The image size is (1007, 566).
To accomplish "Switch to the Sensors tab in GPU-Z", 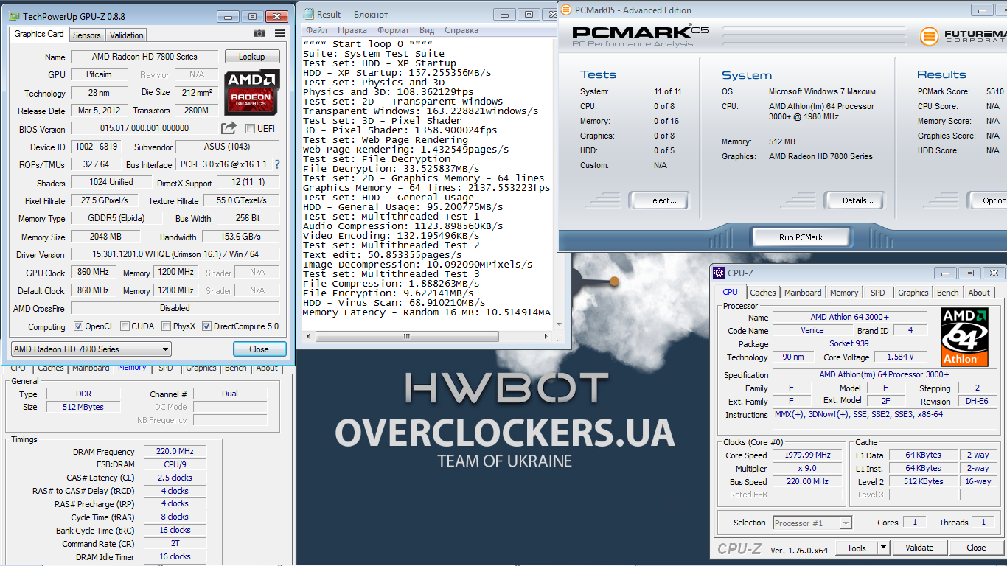I will pos(87,35).
